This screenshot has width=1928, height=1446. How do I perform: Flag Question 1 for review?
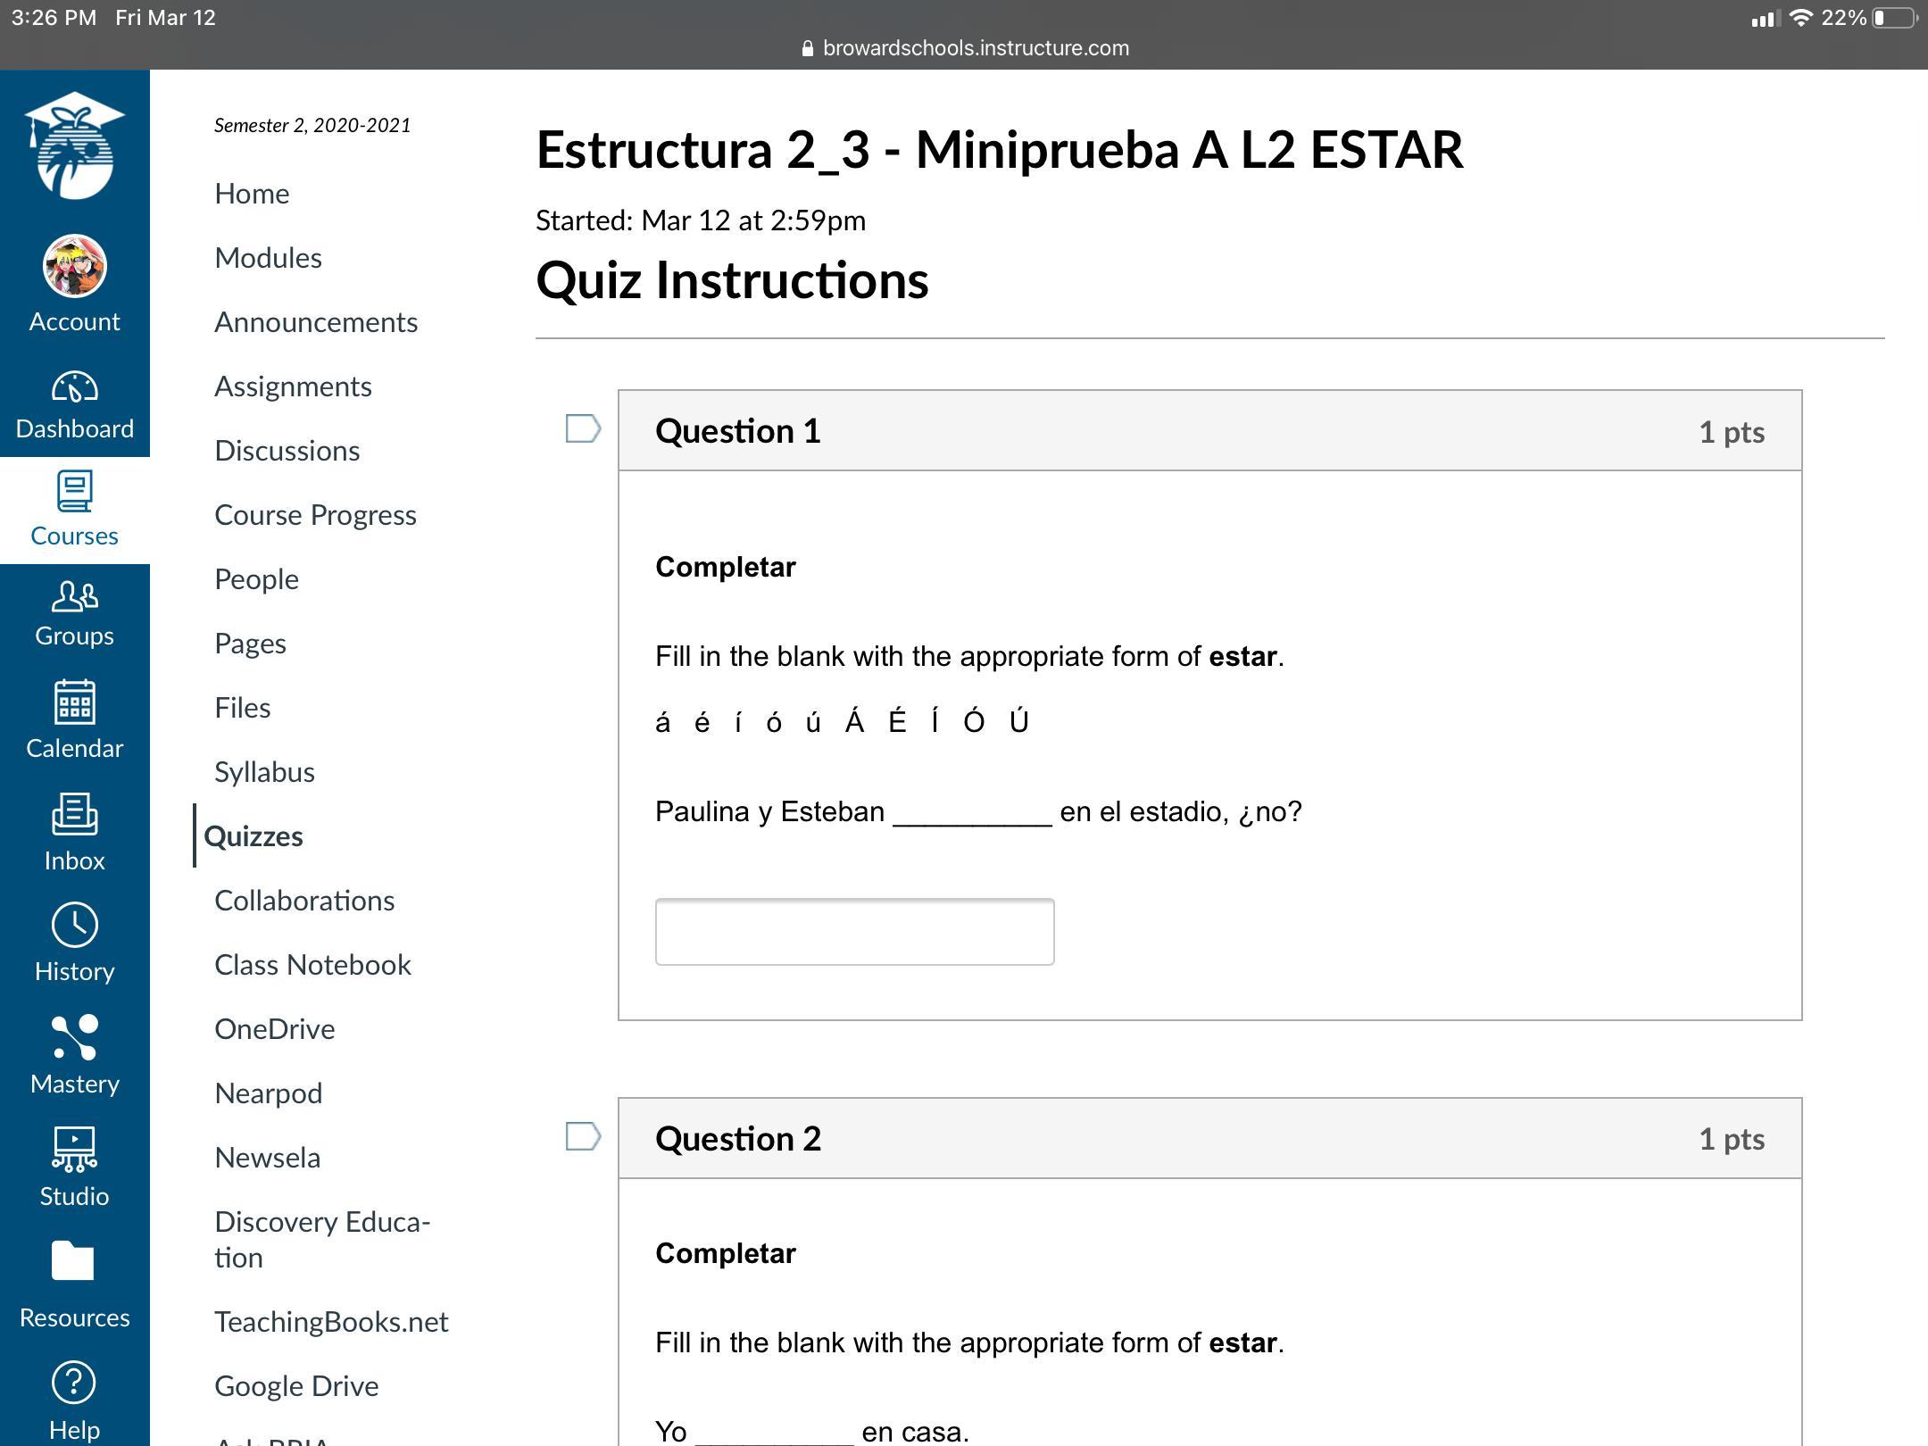point(583,429)
